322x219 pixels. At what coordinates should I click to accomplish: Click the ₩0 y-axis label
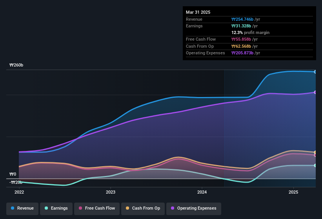(13, 174)
